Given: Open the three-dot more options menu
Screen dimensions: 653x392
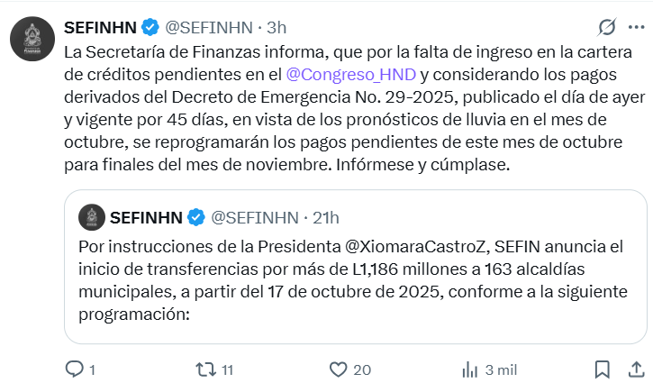Looking at the screenshot, I should coord(638,27).
